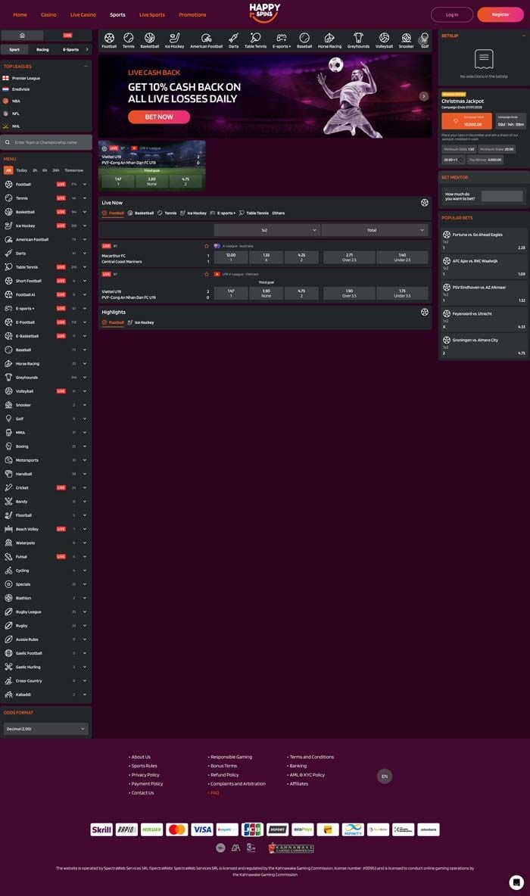Expand the Football menu row chevron
Image resolution: width=530 pixels, height=896 pixels.
click(x=85, y=185)
